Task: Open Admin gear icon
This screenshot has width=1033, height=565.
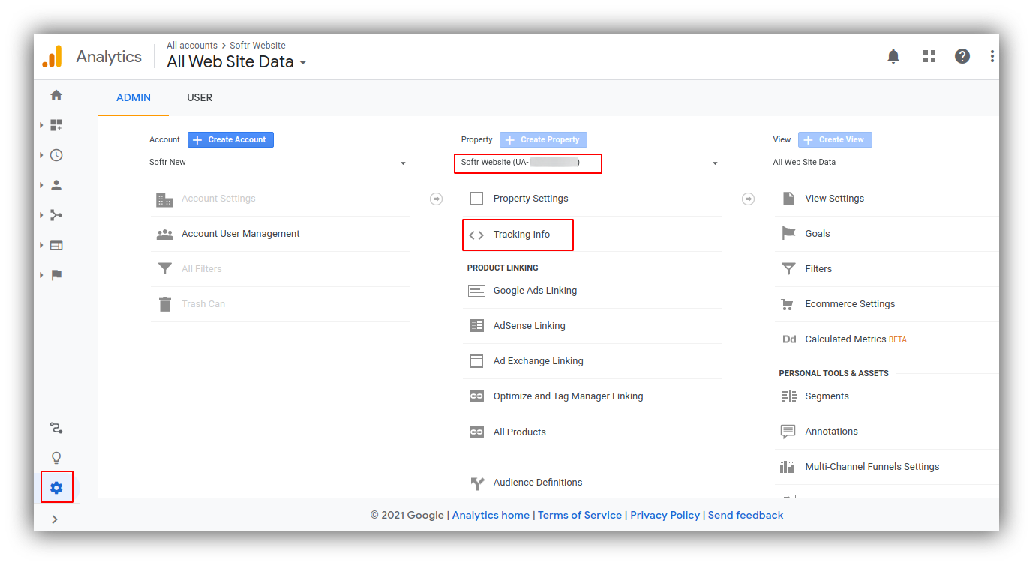Action: tap(56, 488)
